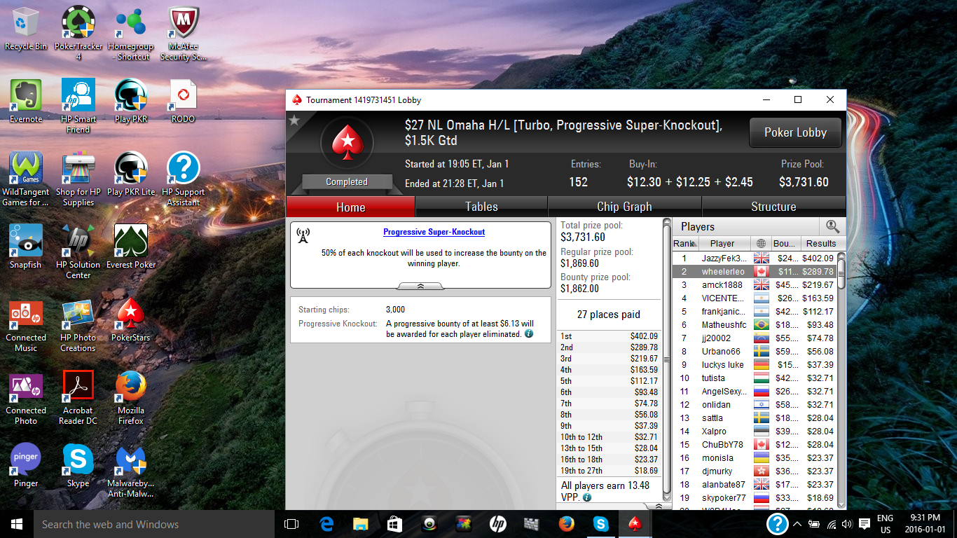Click the player search magnifier icon

pyautogui.click(x=832, y=226)
